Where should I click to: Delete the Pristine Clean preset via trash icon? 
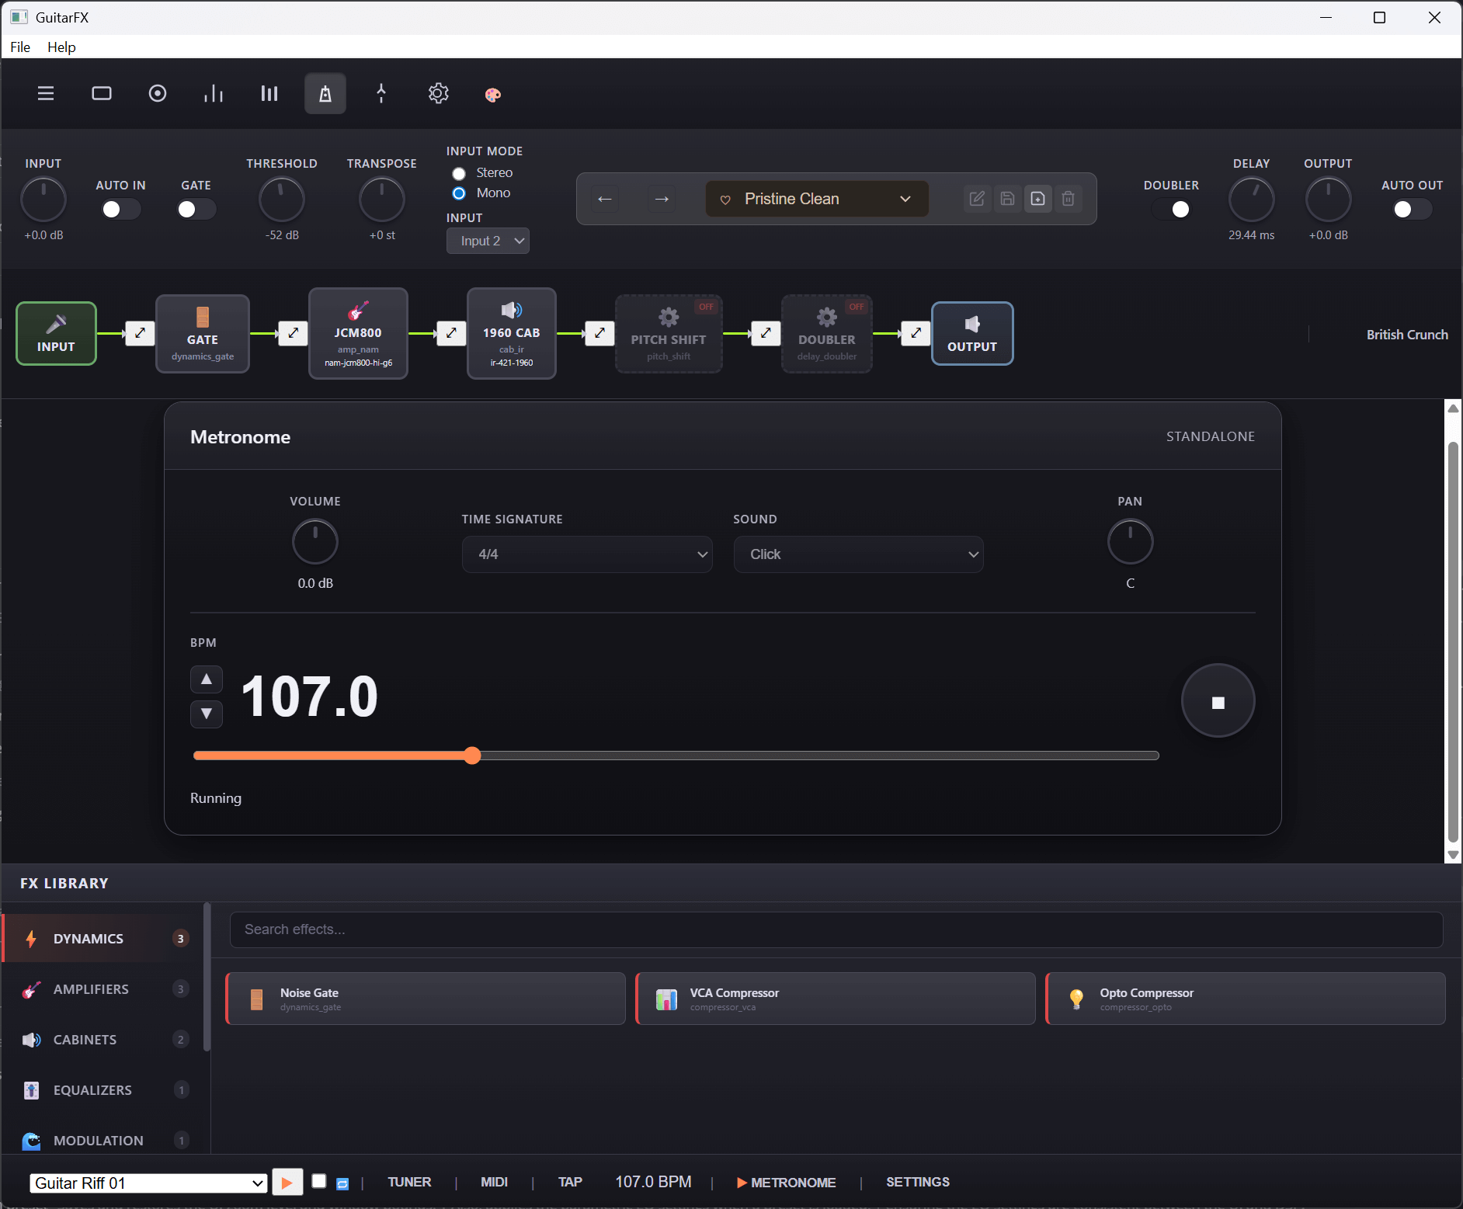click(x=1068, y=199)
